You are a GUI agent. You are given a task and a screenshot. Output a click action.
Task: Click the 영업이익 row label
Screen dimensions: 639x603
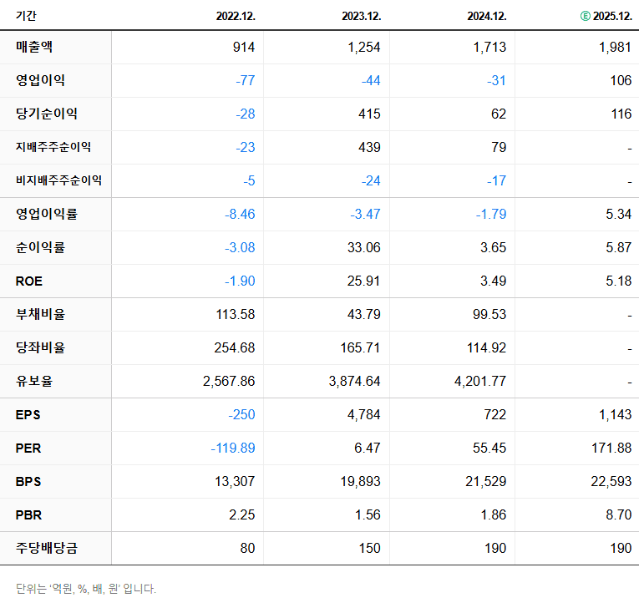(x=40, y=80)
